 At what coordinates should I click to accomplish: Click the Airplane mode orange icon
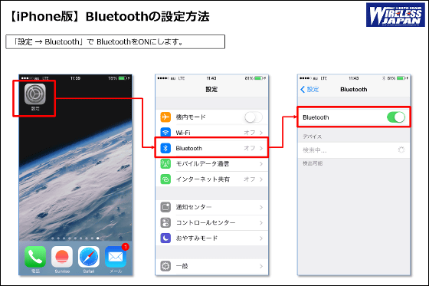[x=165, y=117]
